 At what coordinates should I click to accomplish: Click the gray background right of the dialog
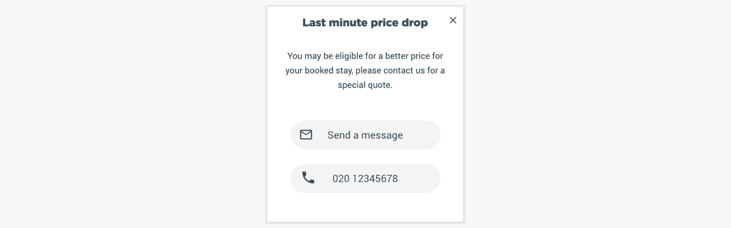[598, 114]
